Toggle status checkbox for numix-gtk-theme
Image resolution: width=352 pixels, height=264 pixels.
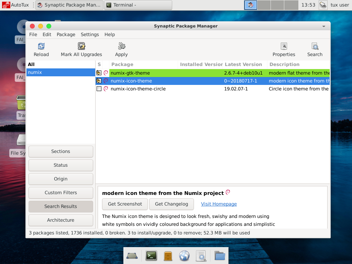click(99, 73)
